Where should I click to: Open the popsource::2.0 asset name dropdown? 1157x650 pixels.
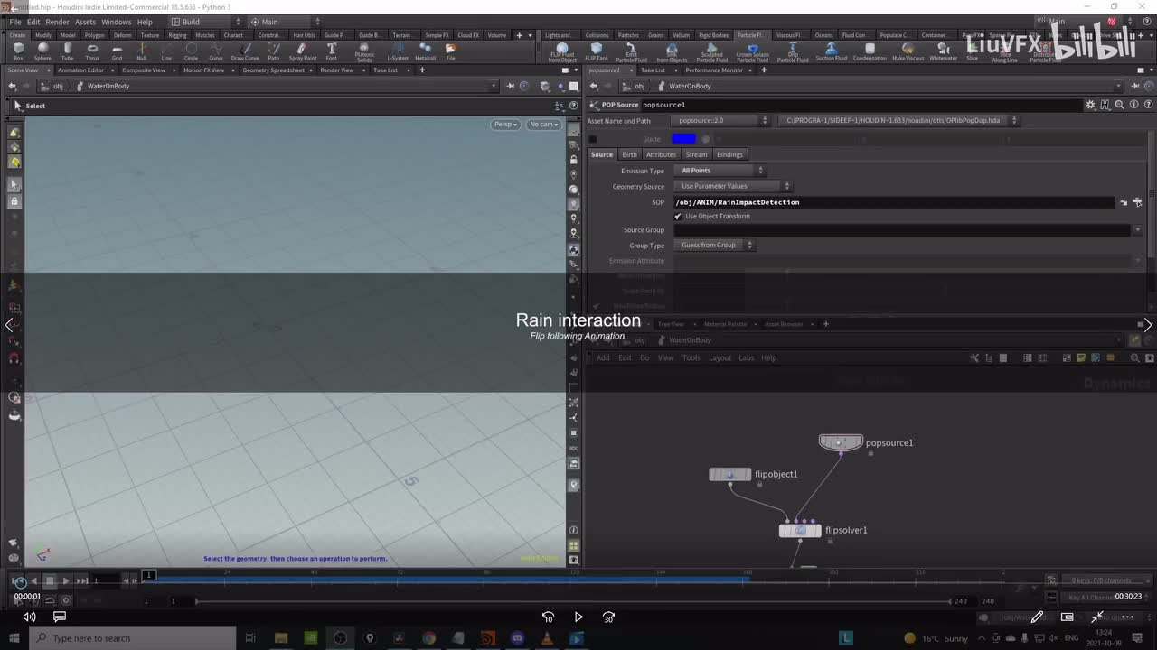721,120
